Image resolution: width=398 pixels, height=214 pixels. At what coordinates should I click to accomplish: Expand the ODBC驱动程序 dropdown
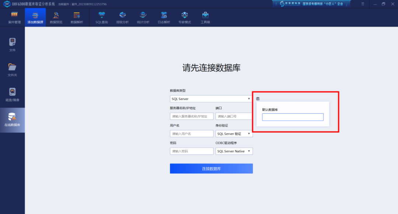pyautogui.click(x=234, y=151)
